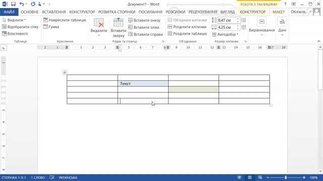Image resolution: width=323 pixels, height=181 pixels.
Task: Open table Властивості properties
Action: pyautogui.click(x=15, y=34)
